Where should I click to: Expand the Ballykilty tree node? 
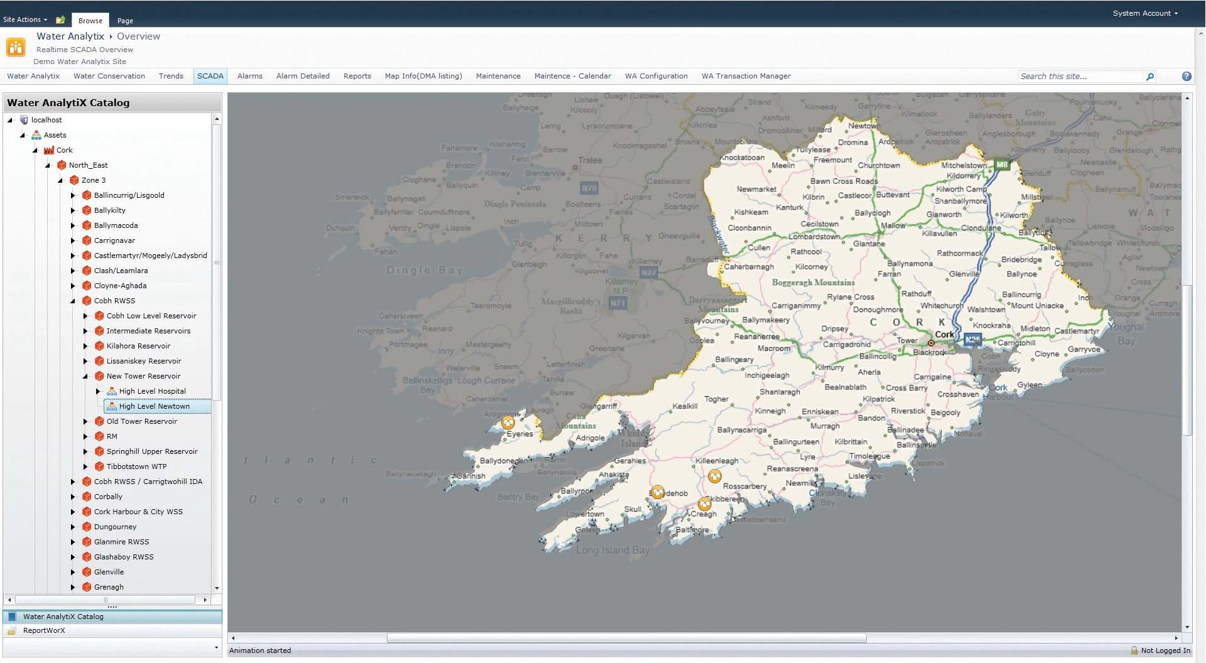[73, 210]
